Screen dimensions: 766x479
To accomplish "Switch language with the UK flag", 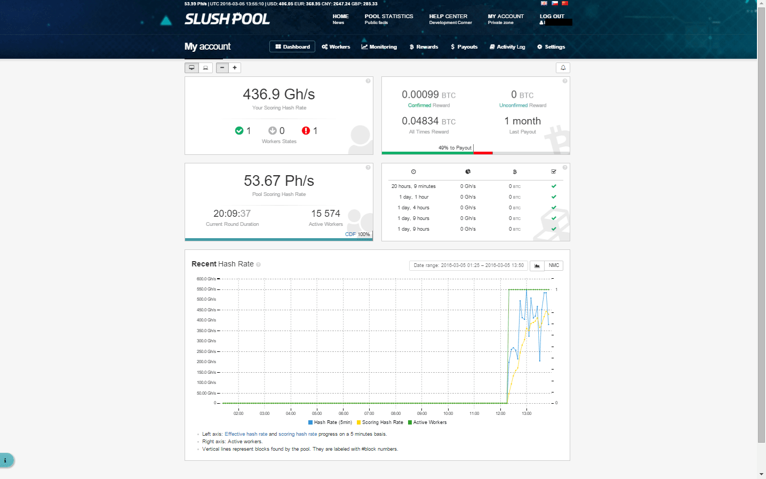I will pos(544,3).
